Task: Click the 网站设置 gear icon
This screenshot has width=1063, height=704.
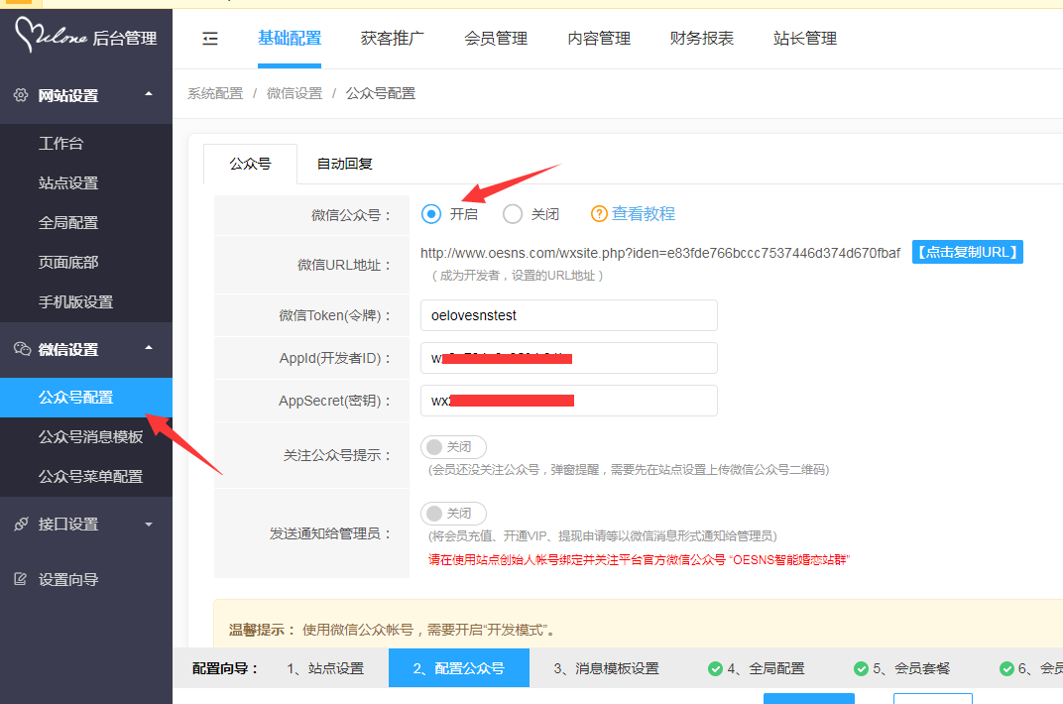Action: click(x=21, y=95)
